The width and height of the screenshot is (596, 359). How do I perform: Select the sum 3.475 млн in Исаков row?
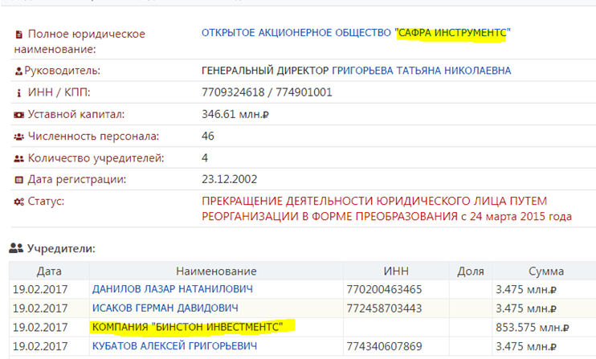coord(526,308)
